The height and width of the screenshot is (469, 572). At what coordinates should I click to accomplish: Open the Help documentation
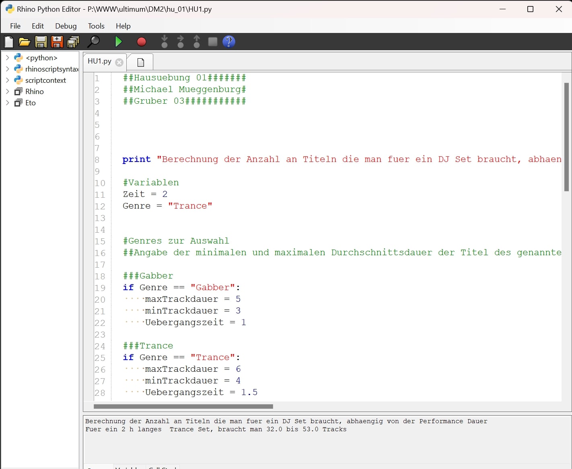(229, 41)
